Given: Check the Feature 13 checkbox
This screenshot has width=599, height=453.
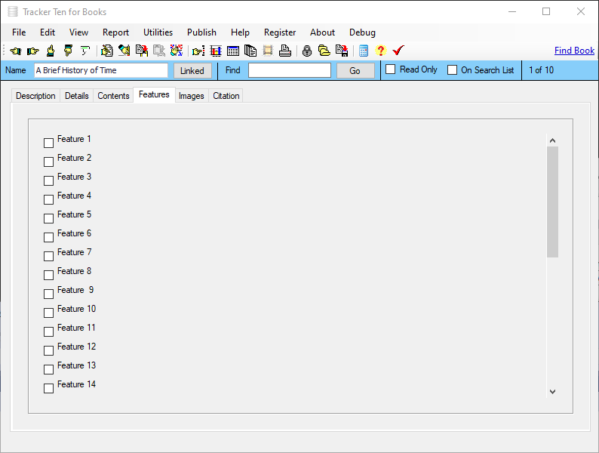Looking at the screenshot, I should [x=48, y=369].
